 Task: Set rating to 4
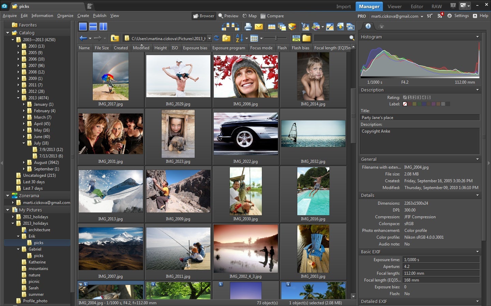point(424,98)
